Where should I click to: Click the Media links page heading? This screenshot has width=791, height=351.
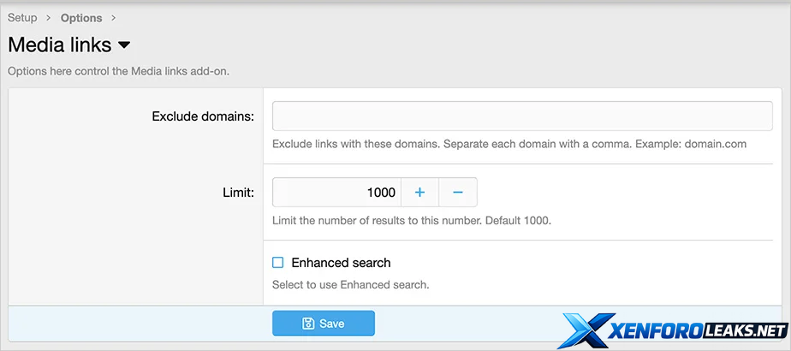pos(58,45)
